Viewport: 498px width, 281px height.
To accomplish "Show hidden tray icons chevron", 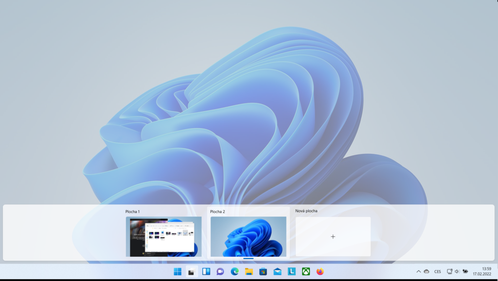I will point(419,271).
